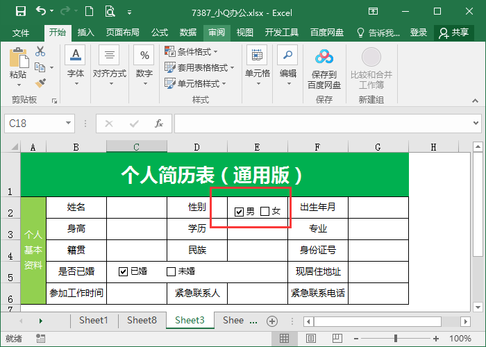Zoom out with the minus button

coord(356,339)
